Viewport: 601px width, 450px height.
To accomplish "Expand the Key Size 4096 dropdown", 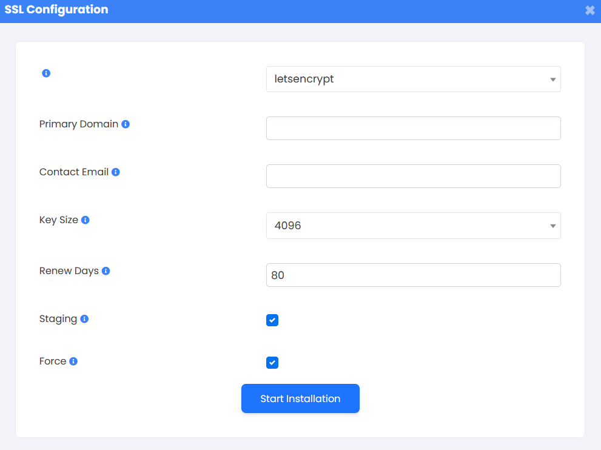I will (413, 226).
